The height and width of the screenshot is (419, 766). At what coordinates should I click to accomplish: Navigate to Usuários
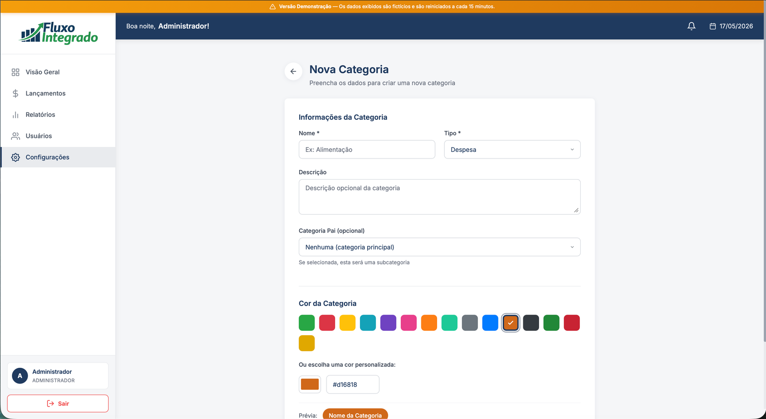click(58, 136)
